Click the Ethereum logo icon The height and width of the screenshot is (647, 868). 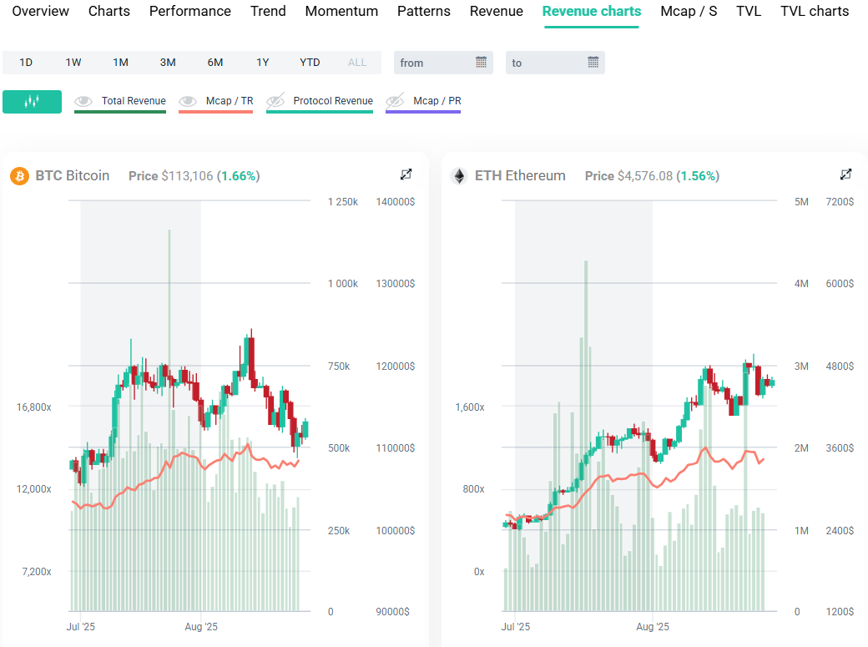(x=459, y=176)
